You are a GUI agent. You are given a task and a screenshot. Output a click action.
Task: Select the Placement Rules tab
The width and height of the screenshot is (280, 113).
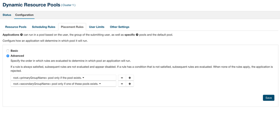point(72,27)
